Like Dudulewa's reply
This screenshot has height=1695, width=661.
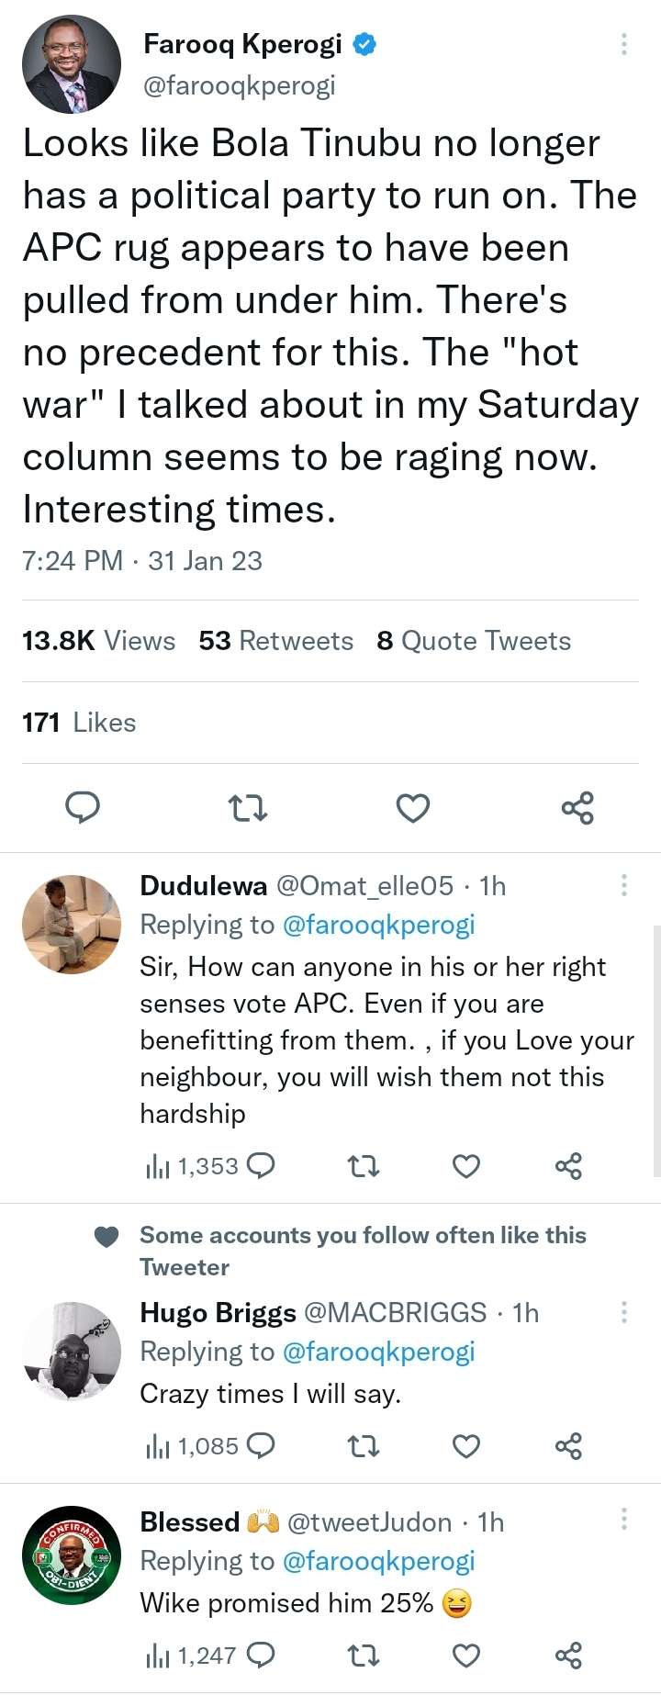(466, 1166)
